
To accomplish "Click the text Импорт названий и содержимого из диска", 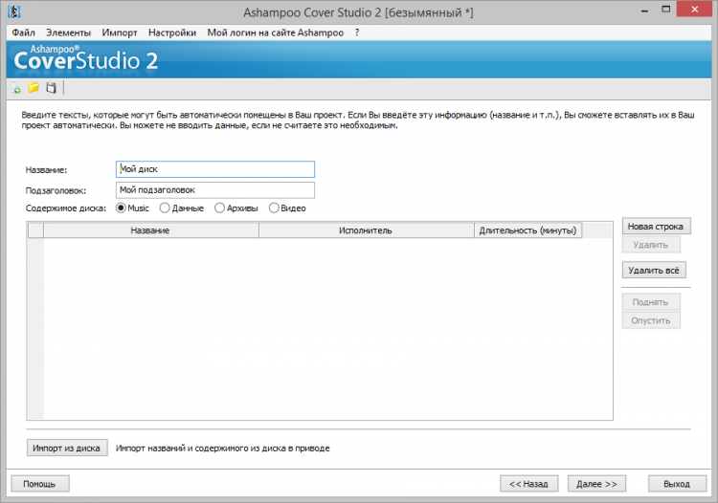I will click(222, 448).
